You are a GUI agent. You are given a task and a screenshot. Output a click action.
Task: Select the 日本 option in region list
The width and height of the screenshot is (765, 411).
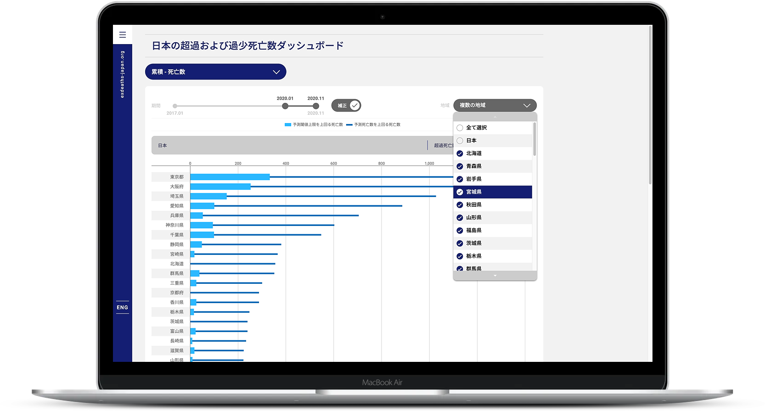tap(471, 141)
